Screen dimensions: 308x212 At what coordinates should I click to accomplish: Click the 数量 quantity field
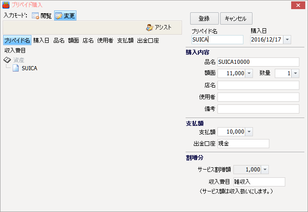tap(283, 73)
